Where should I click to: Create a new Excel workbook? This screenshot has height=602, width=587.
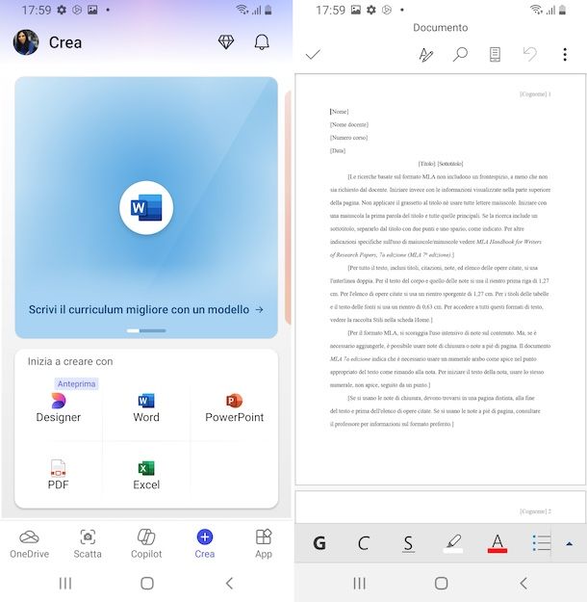146,475
